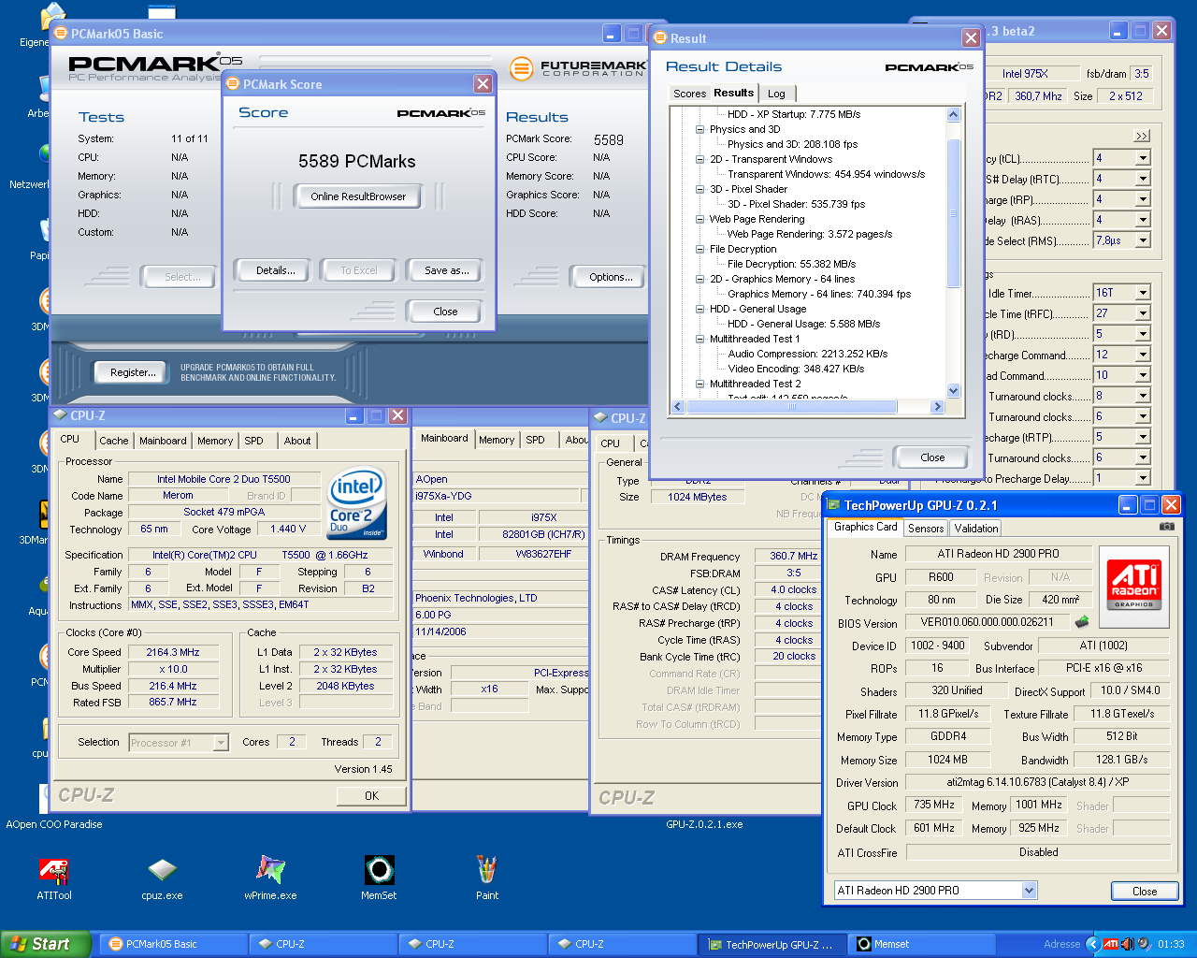1197x958 pixels.
Task: Switch to Memset taskbar button
Action: tap(921, 944)
